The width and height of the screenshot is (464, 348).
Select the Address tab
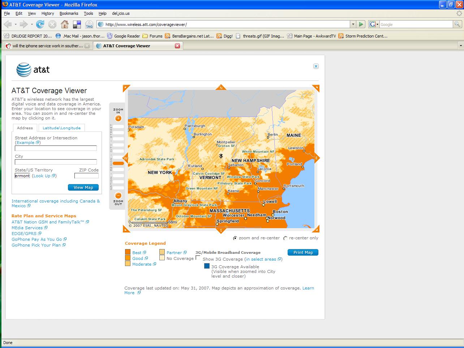(25, 128)
